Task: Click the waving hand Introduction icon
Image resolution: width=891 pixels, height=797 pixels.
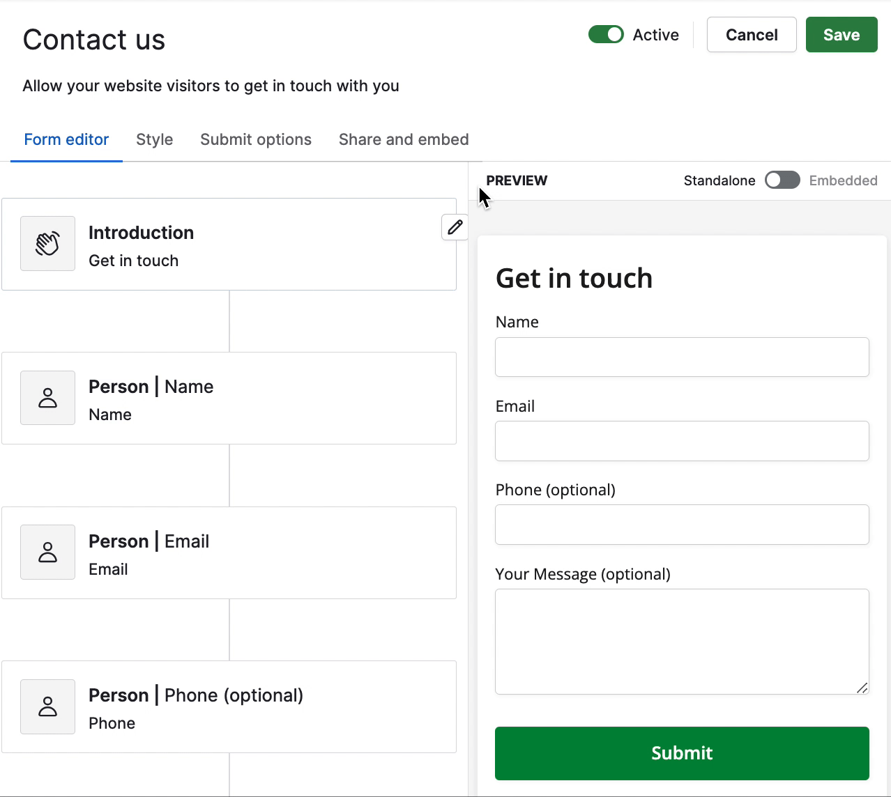Action: [47, 243]
